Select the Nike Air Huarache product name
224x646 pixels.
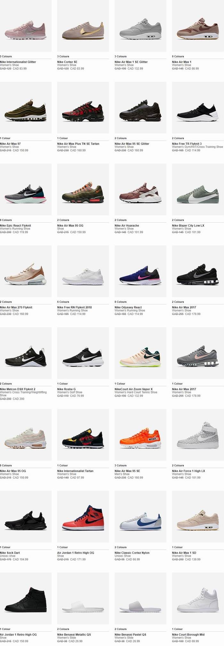click(127, 226)
